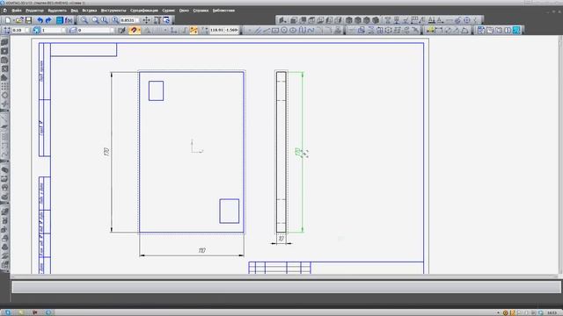563x316 pixels.
Task: Open the Окно menu
Action: (x=184, y=11)
